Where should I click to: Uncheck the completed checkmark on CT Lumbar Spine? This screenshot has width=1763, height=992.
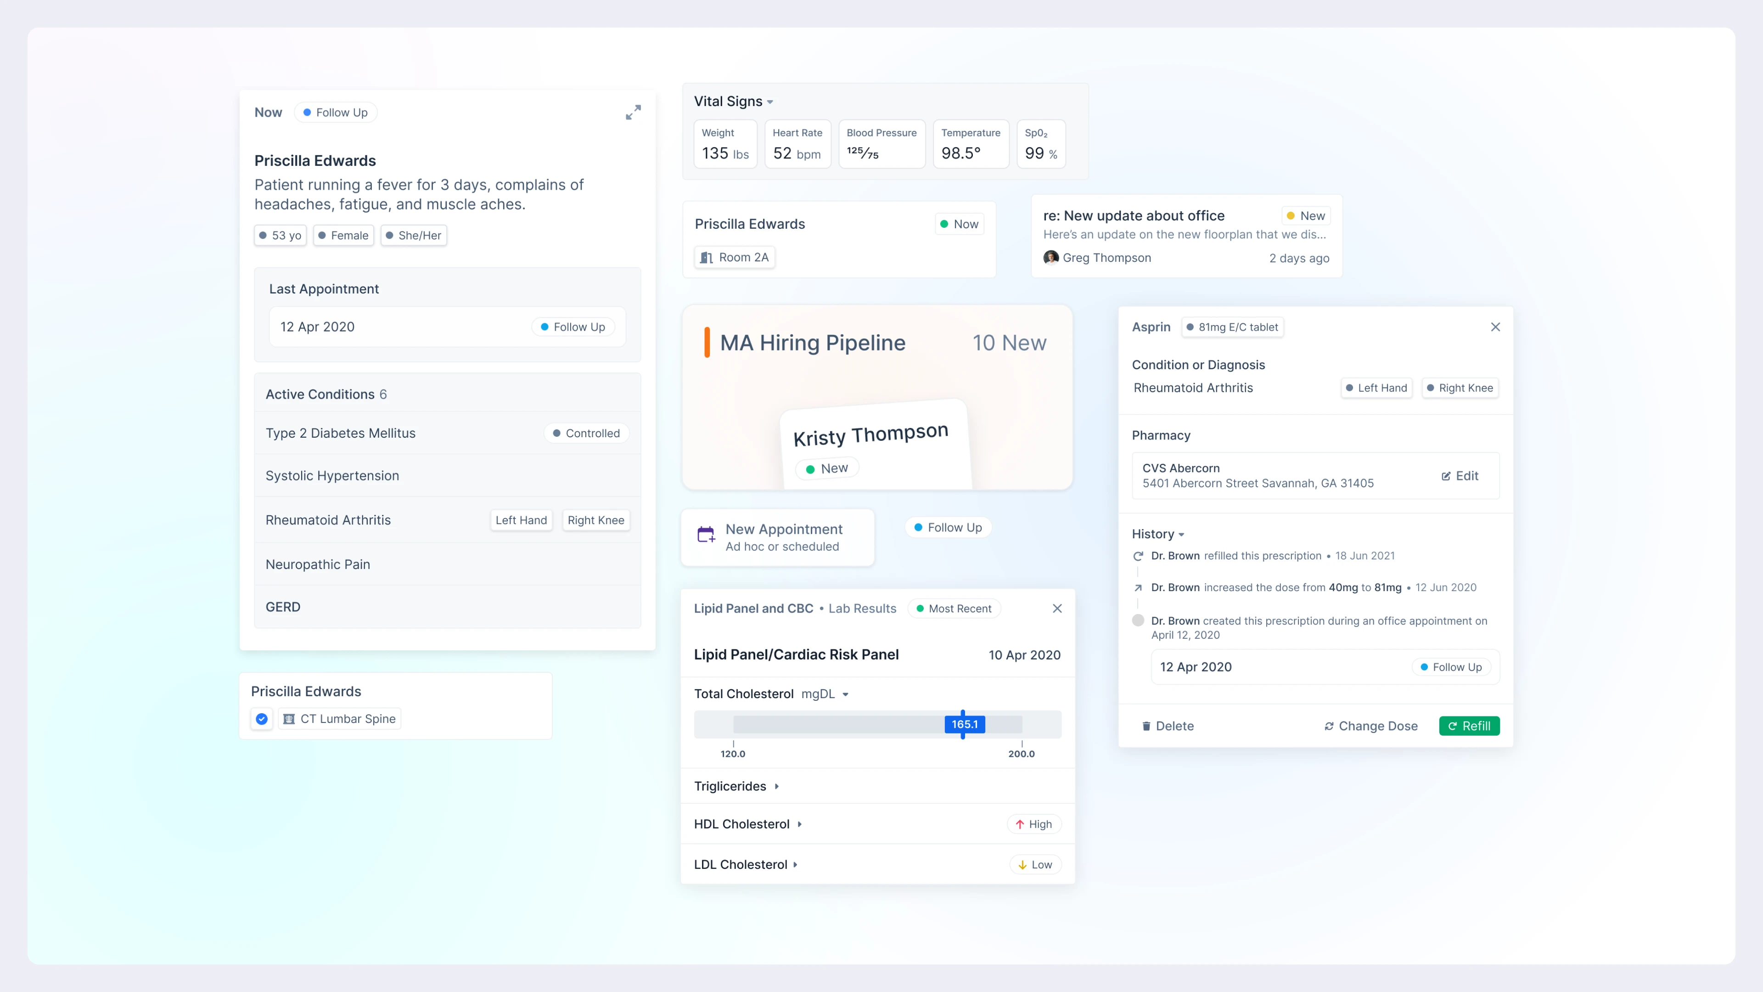[x=261, y=719]
